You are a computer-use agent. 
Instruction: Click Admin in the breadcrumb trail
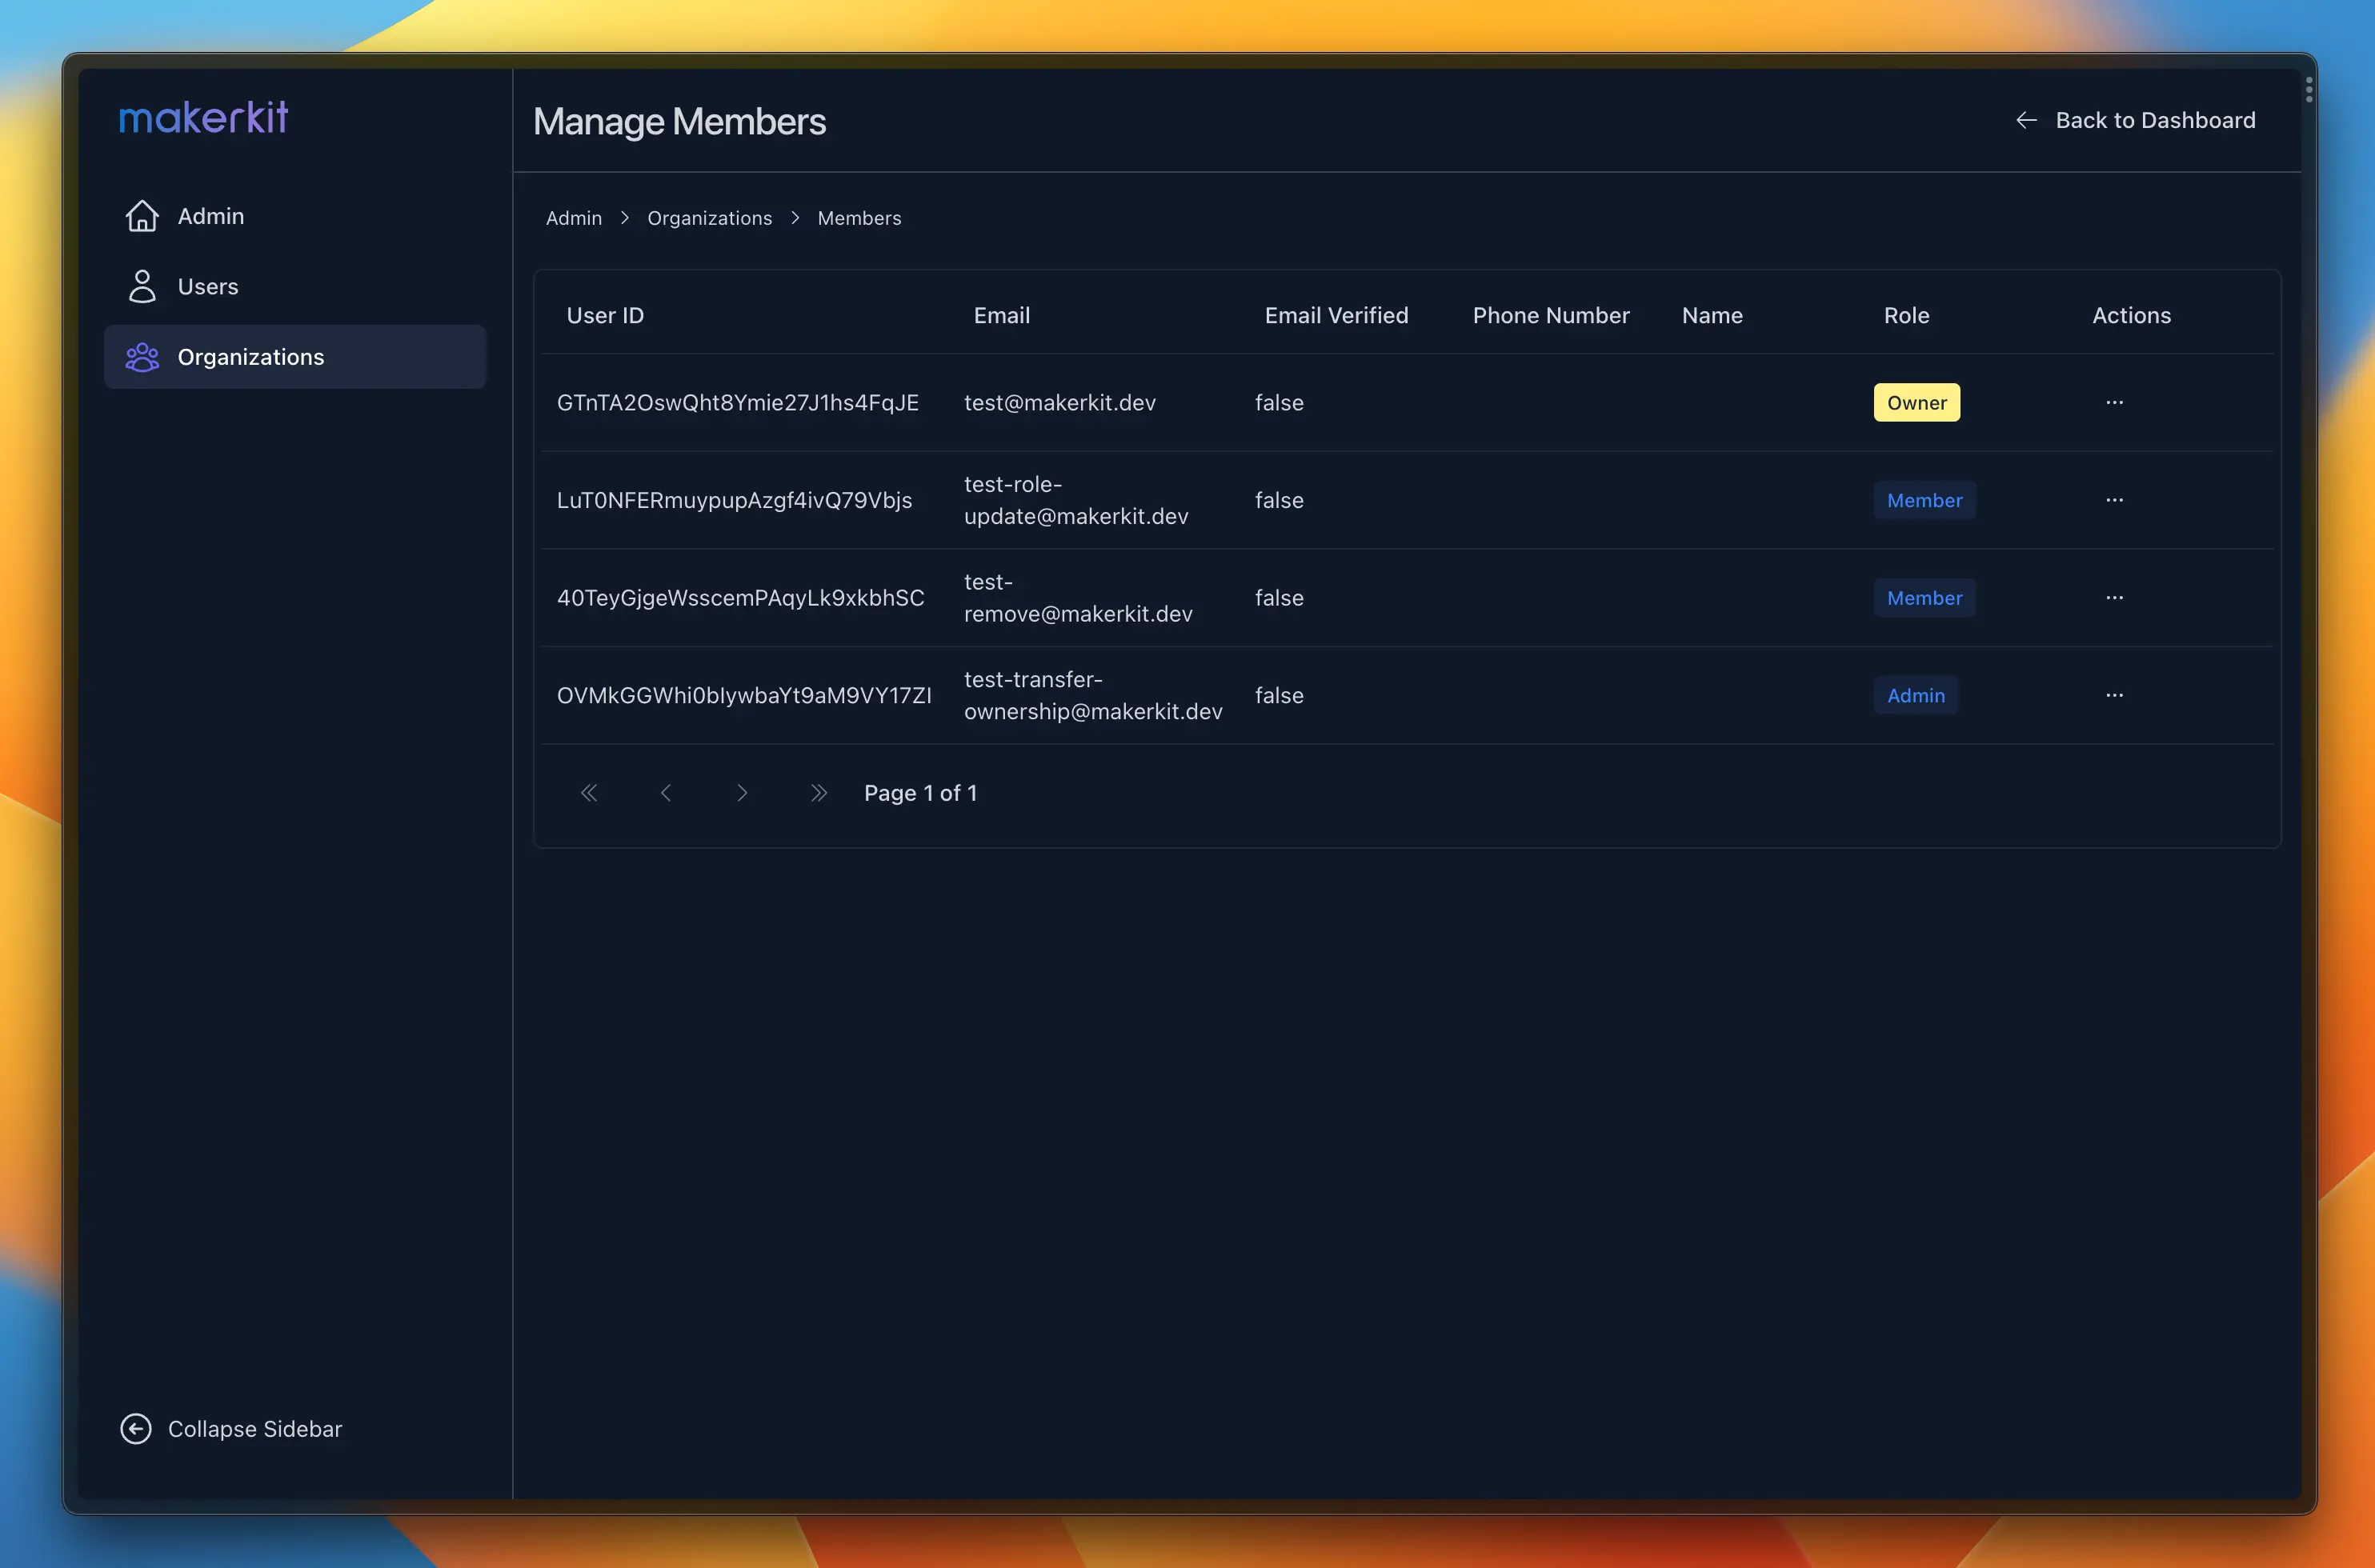pyautogui.click(x=573, y=217)
